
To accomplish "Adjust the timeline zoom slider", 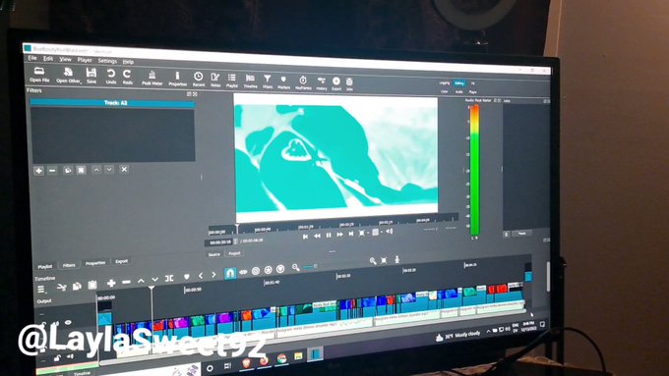I will click(x=310, y=267).
